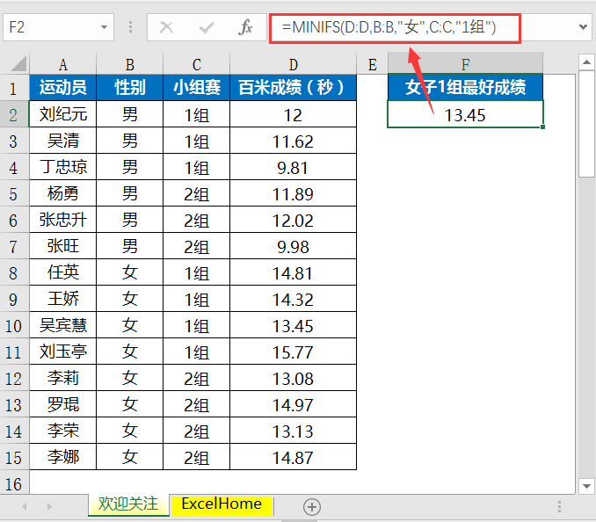Click cell with name 王娇
596x522 pixels.
click(63, 299)
